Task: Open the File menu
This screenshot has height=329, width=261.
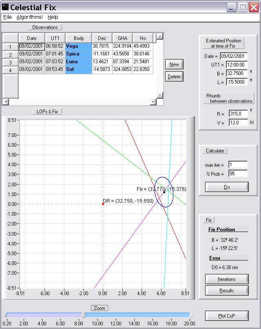Action: 7,17
